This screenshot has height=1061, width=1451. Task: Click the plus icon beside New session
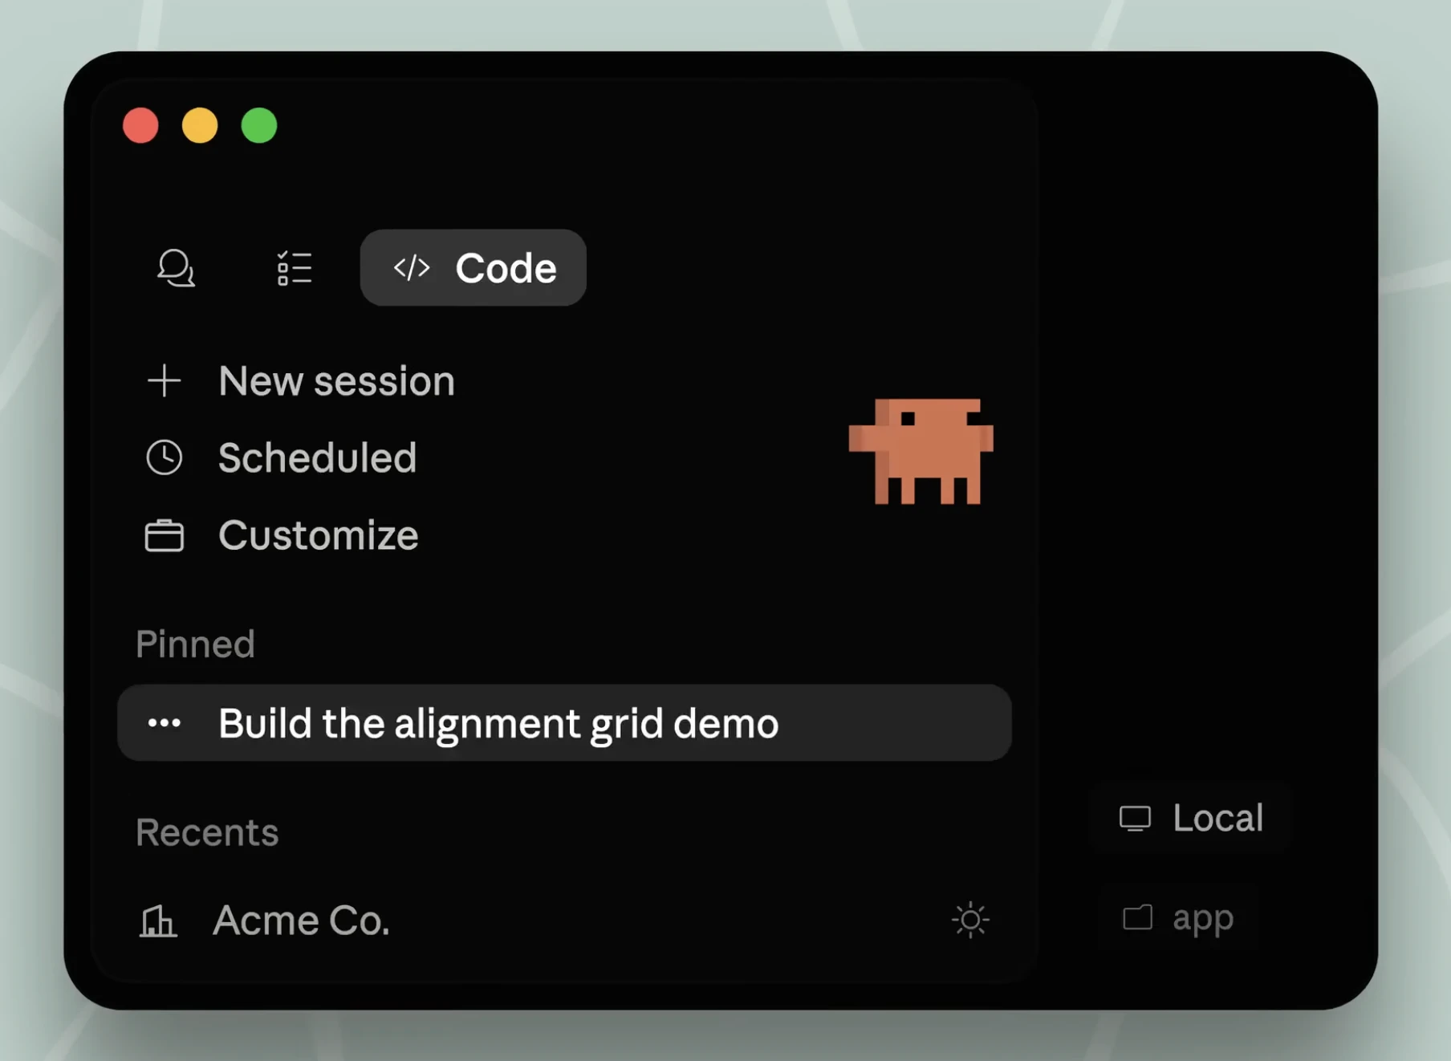[x=164, y=381]
